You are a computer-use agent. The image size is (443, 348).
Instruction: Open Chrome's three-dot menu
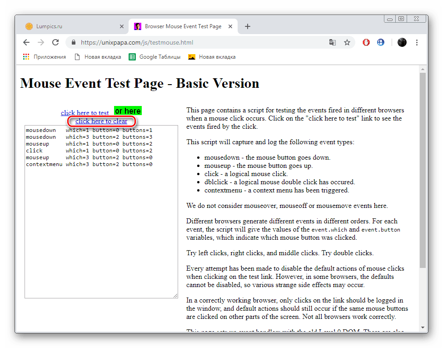click(417, 42)
